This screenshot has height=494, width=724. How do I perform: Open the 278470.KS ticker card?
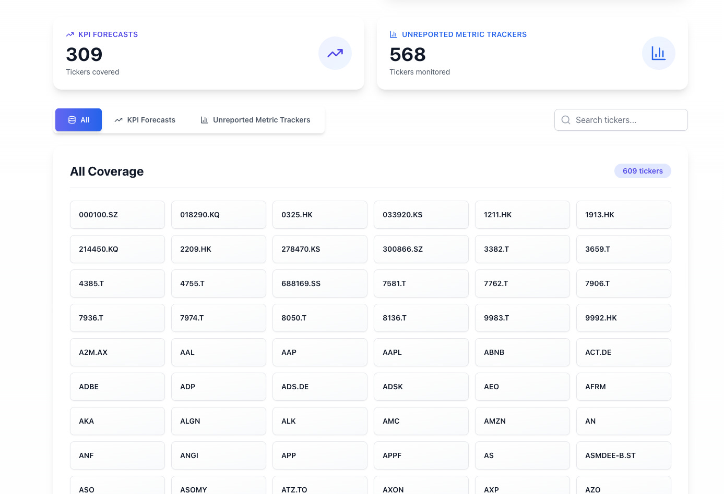(320, 249)
